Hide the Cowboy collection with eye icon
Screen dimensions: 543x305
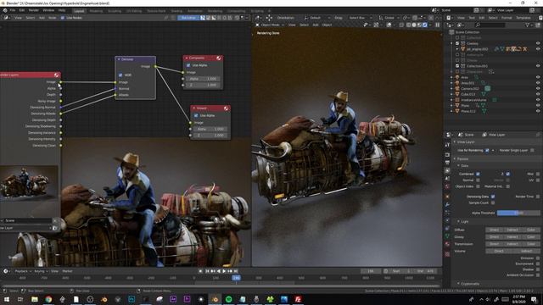click(538, 43)
